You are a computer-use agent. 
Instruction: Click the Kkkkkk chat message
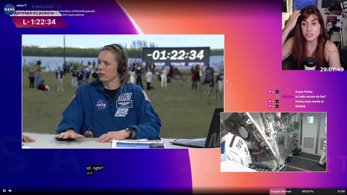tap(300, 106)
